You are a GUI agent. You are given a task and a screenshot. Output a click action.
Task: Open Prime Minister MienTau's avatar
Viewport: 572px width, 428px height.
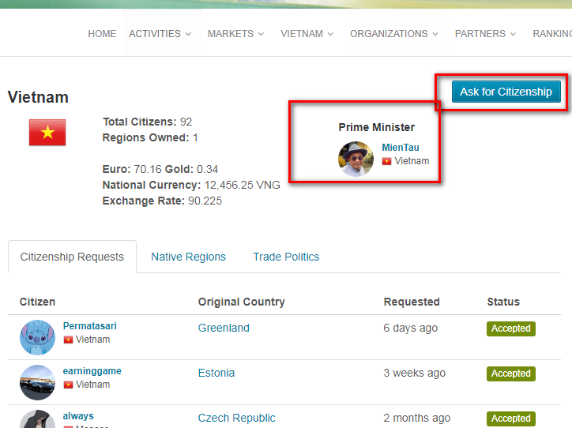pyautogui.click(x=356, y=159)
